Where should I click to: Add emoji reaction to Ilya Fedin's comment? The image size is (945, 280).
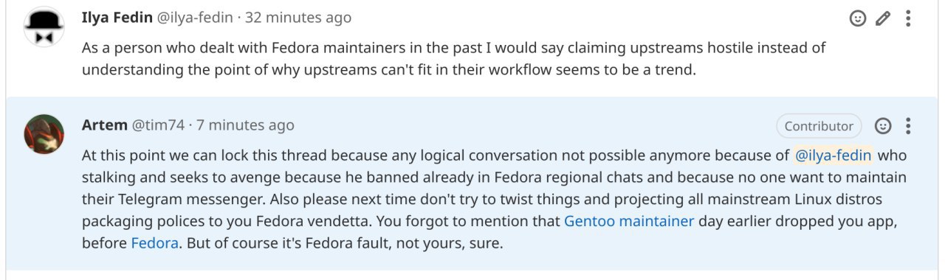pyautogui.click(x=858, y=18)
